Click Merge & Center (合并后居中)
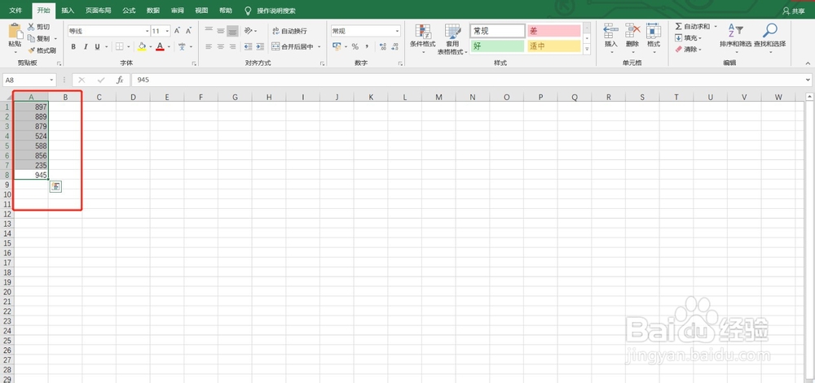 click(293, 46)
